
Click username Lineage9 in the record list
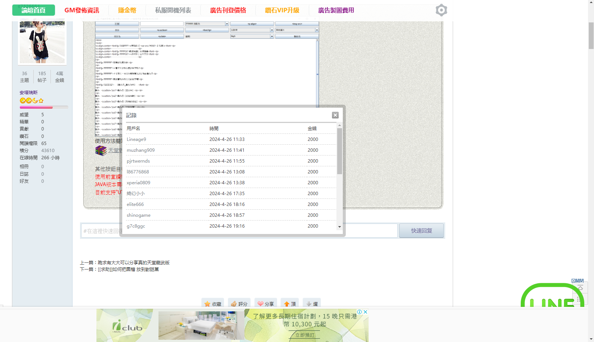[x=136, y=139]
